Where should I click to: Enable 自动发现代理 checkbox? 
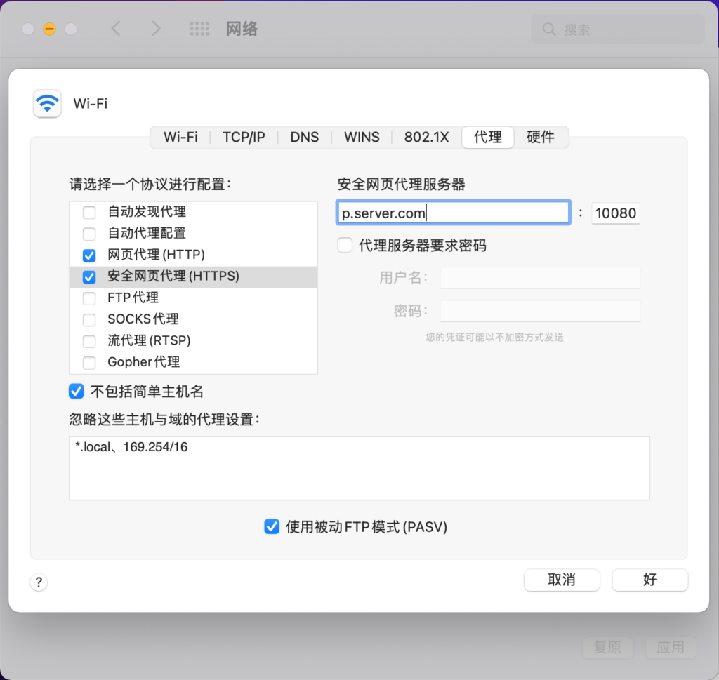(89, 213)
